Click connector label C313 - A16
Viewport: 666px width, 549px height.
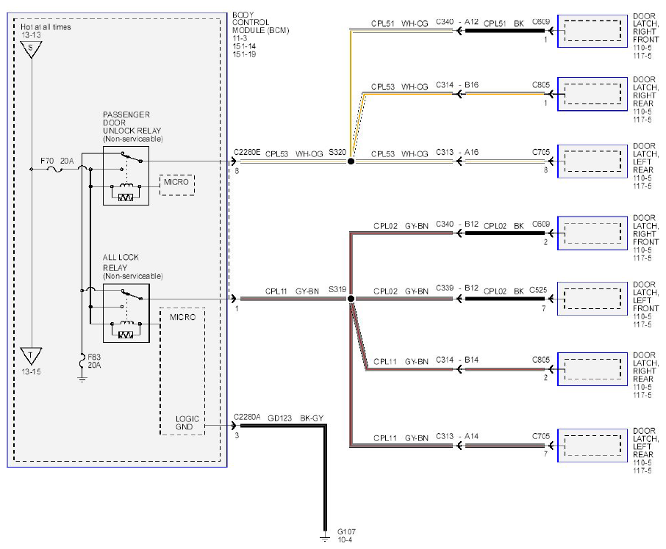click(457, 152)
